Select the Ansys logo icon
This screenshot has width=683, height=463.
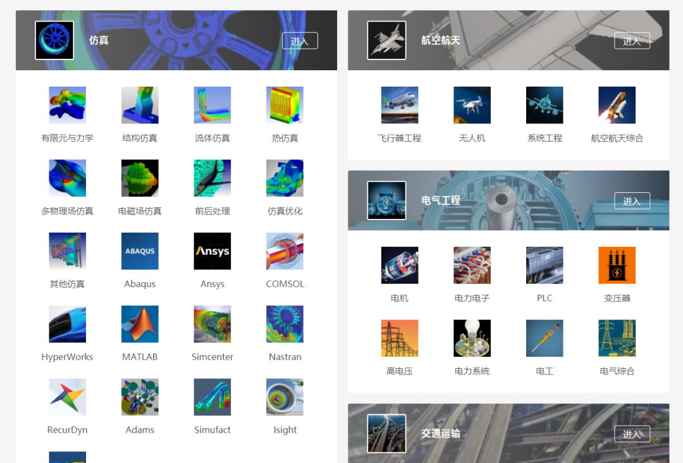(212, 251)
